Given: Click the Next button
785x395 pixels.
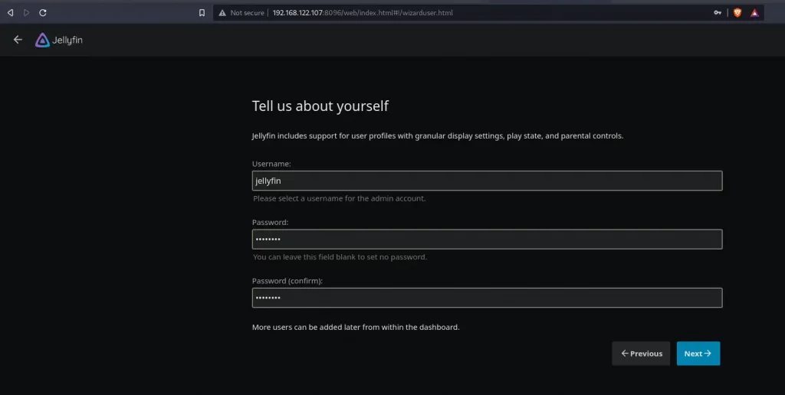Looking at the screenshot, I should (x=698, y=354).
